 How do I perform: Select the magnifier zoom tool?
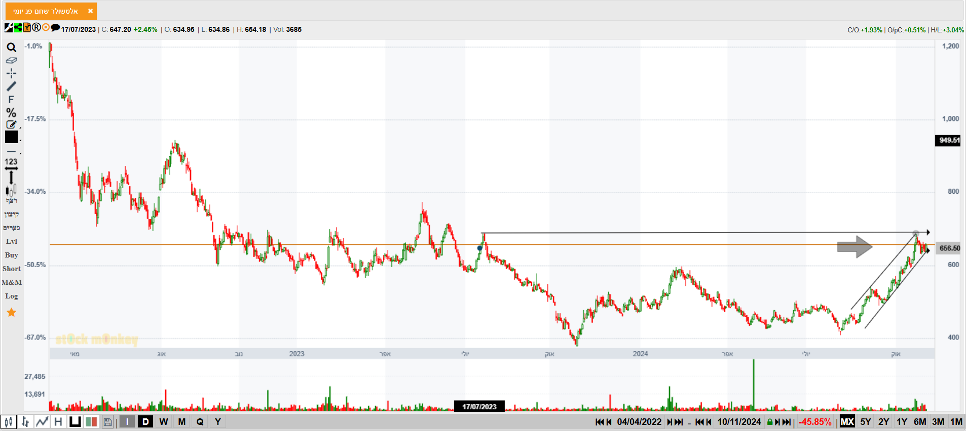[x=11, y=48]
